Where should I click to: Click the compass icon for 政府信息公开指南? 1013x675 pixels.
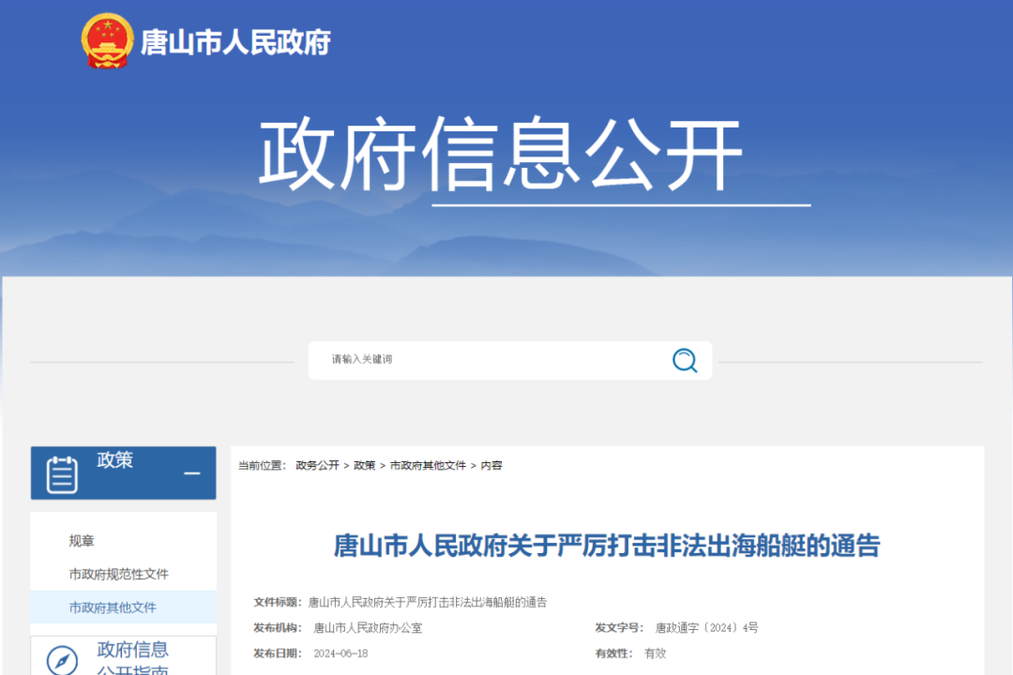coord(63,660)
